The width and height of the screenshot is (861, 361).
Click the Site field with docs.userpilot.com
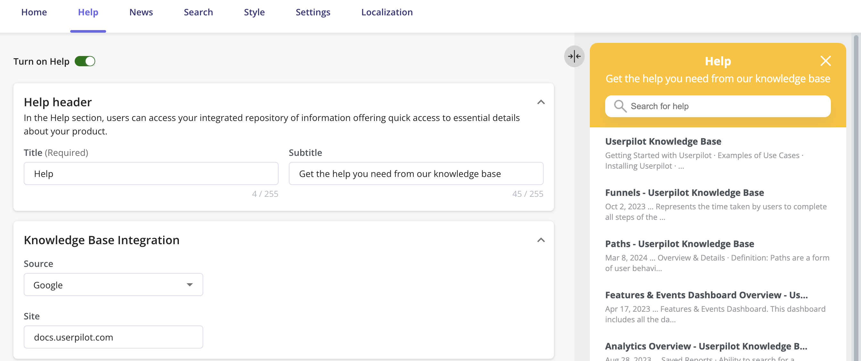click(113, 337)
